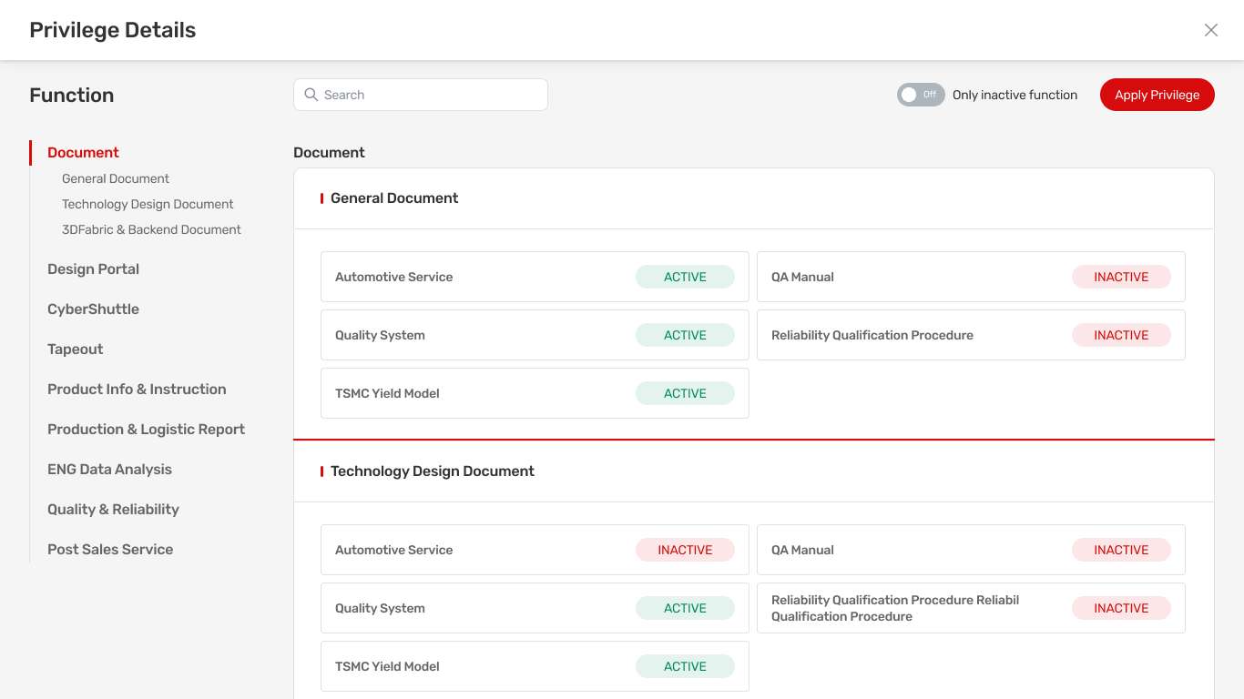Click Technology Design Automotive Service INACTIVE badge

[x=685, y=550]
